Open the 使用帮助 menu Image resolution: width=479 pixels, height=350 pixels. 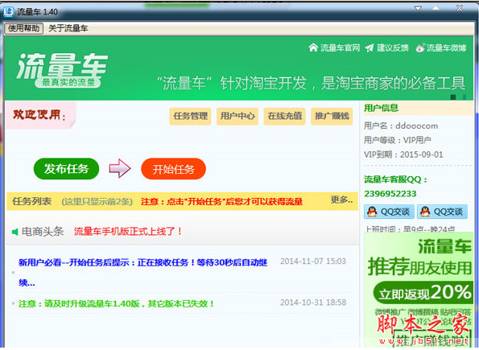pyautogui.click(x=23, y=28)
